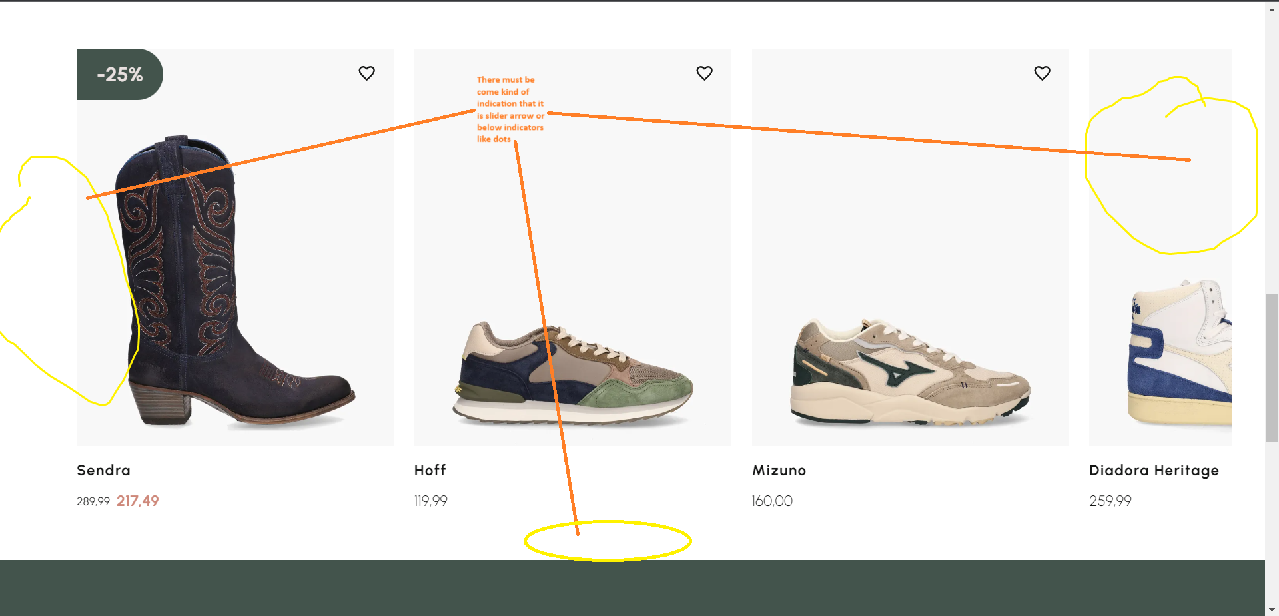Click the 160,00 price under Mizuno
Screen dimensions: 1279x616
(772, 501)
